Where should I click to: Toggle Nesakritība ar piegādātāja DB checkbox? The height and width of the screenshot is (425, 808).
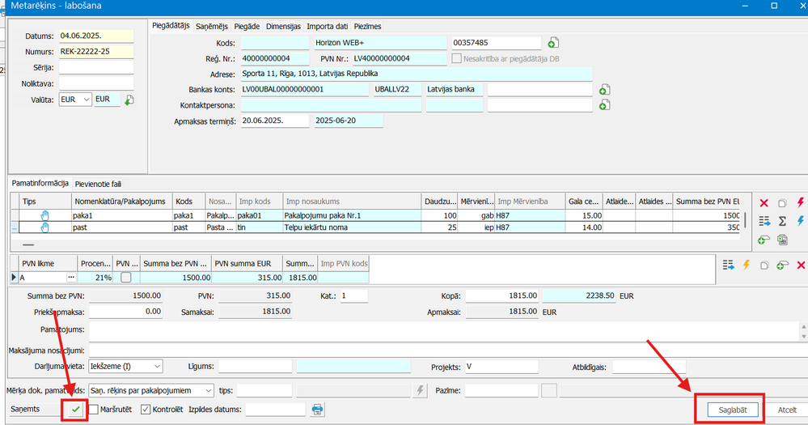coord(456,59)
